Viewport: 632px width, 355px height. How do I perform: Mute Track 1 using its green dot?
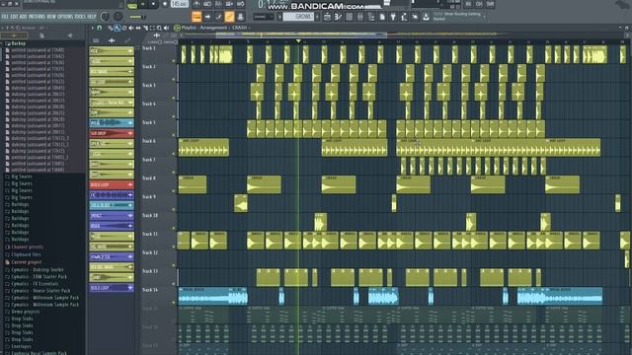point(174,61)
